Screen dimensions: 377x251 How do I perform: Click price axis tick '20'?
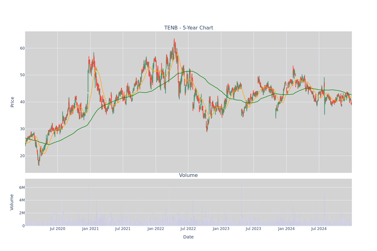[22, 156]
